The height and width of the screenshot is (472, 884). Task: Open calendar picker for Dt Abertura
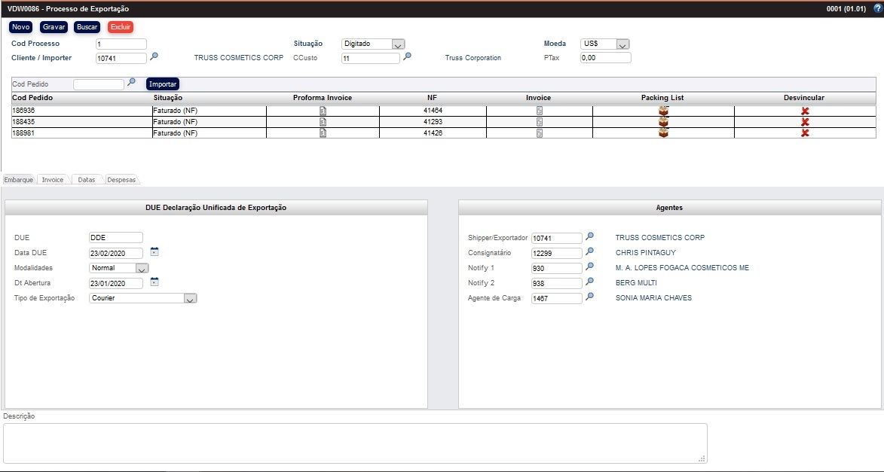[154, 282]
